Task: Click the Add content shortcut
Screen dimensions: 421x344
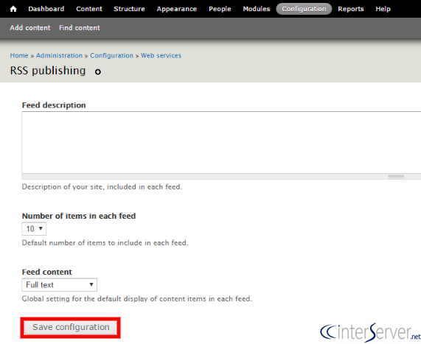Action: click(30, 28)
